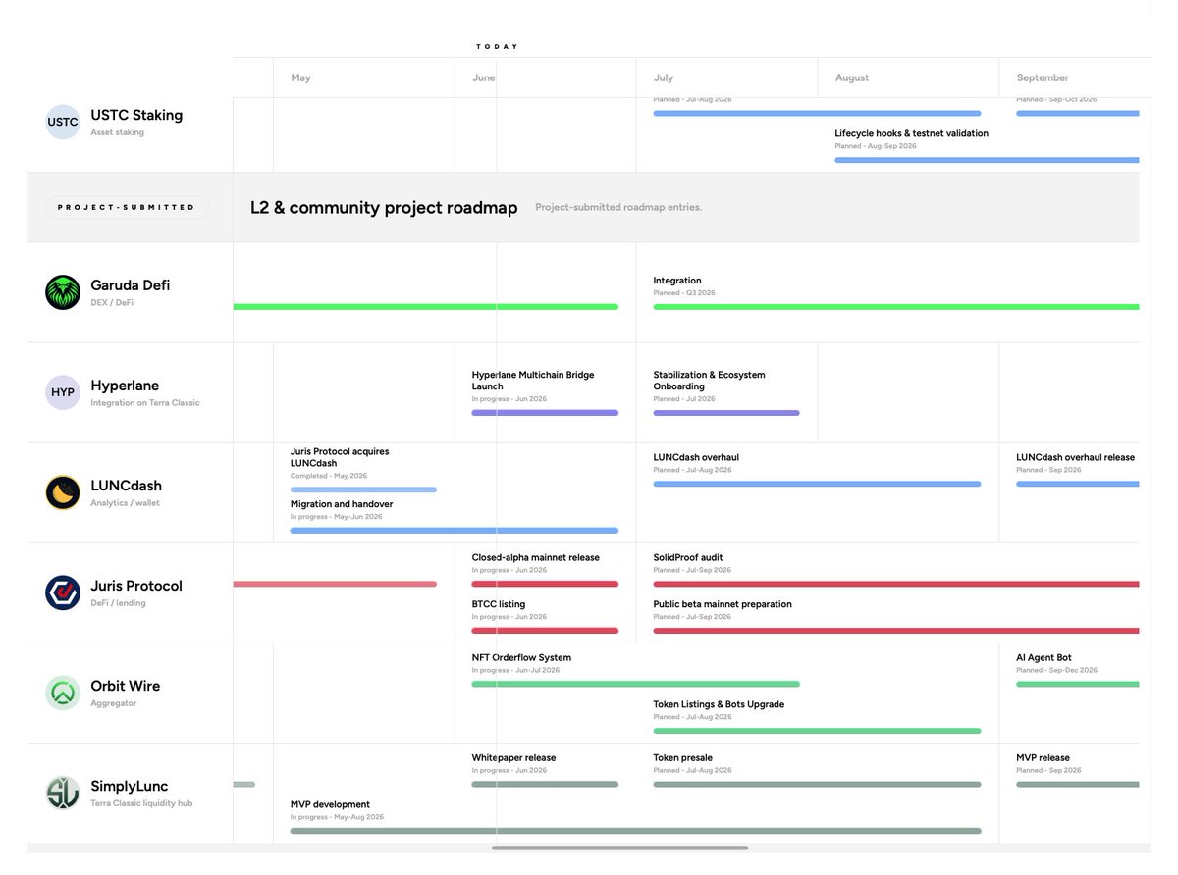Click 'BTCC listing' entry title
This screenshot has width=1178, height=875.
coord(499,604)
